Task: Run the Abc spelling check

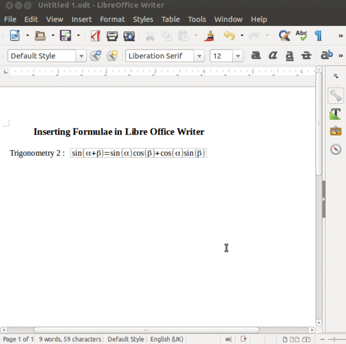Action: [301, 36]
